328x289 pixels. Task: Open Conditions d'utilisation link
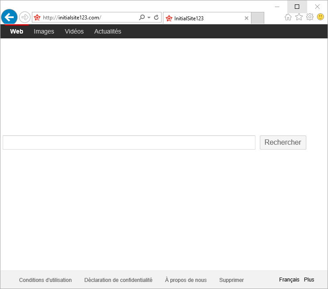[x=46, y=280]
